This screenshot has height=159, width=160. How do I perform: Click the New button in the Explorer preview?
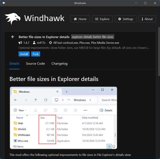(x=20, y=110)
